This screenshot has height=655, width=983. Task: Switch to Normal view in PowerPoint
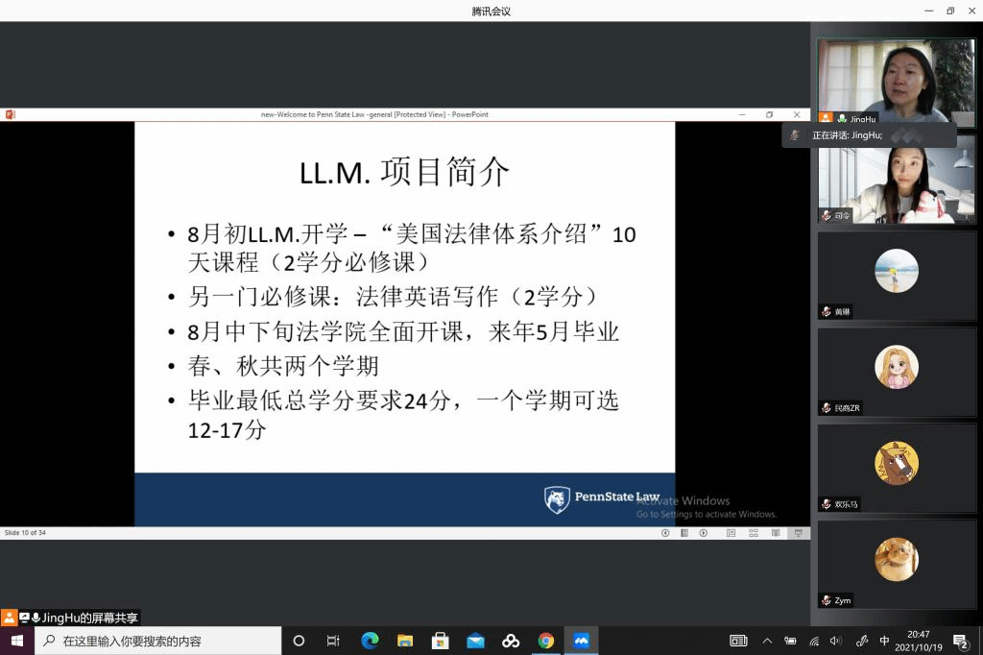(731, 533)
